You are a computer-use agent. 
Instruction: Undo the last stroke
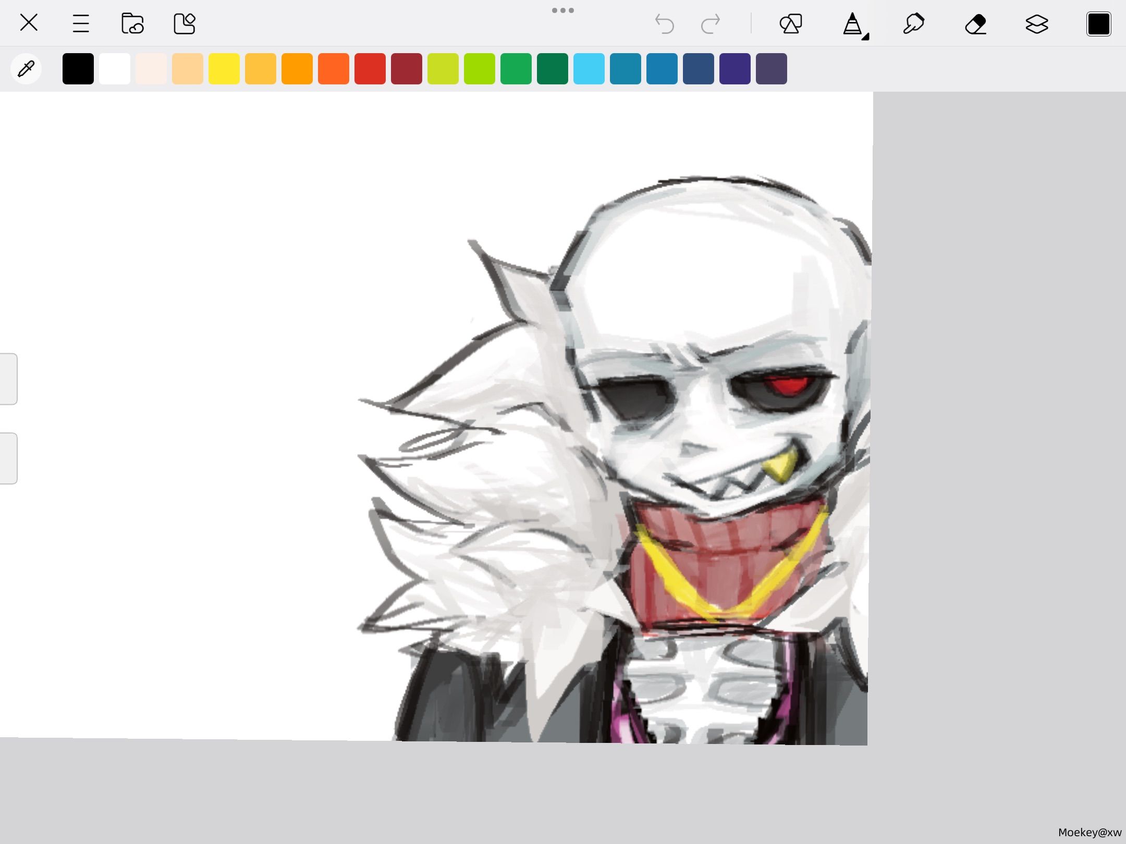[664, 24]
